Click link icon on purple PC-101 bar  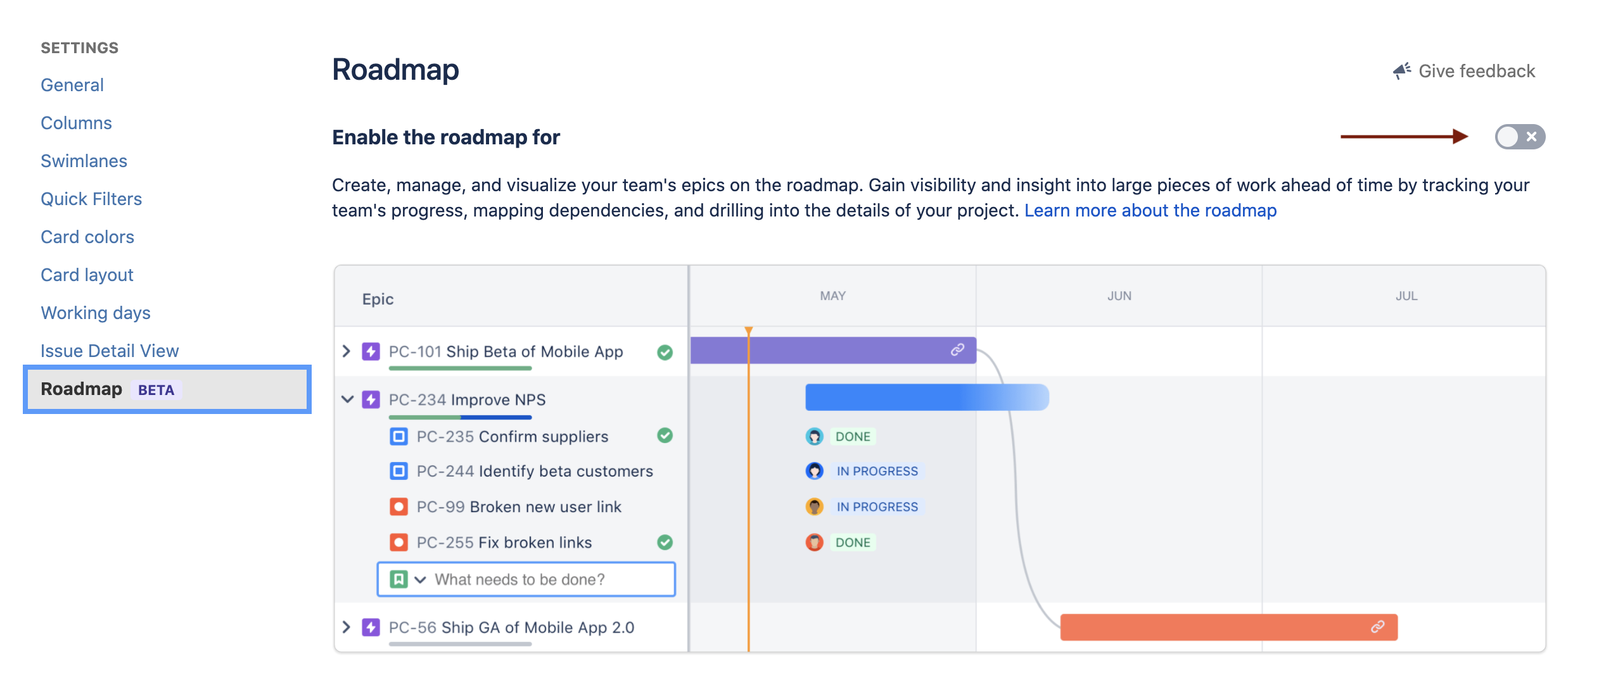957,350
